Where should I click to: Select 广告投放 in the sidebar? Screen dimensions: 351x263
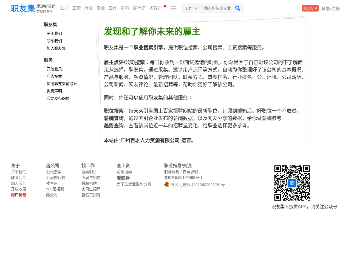[54, 76]
